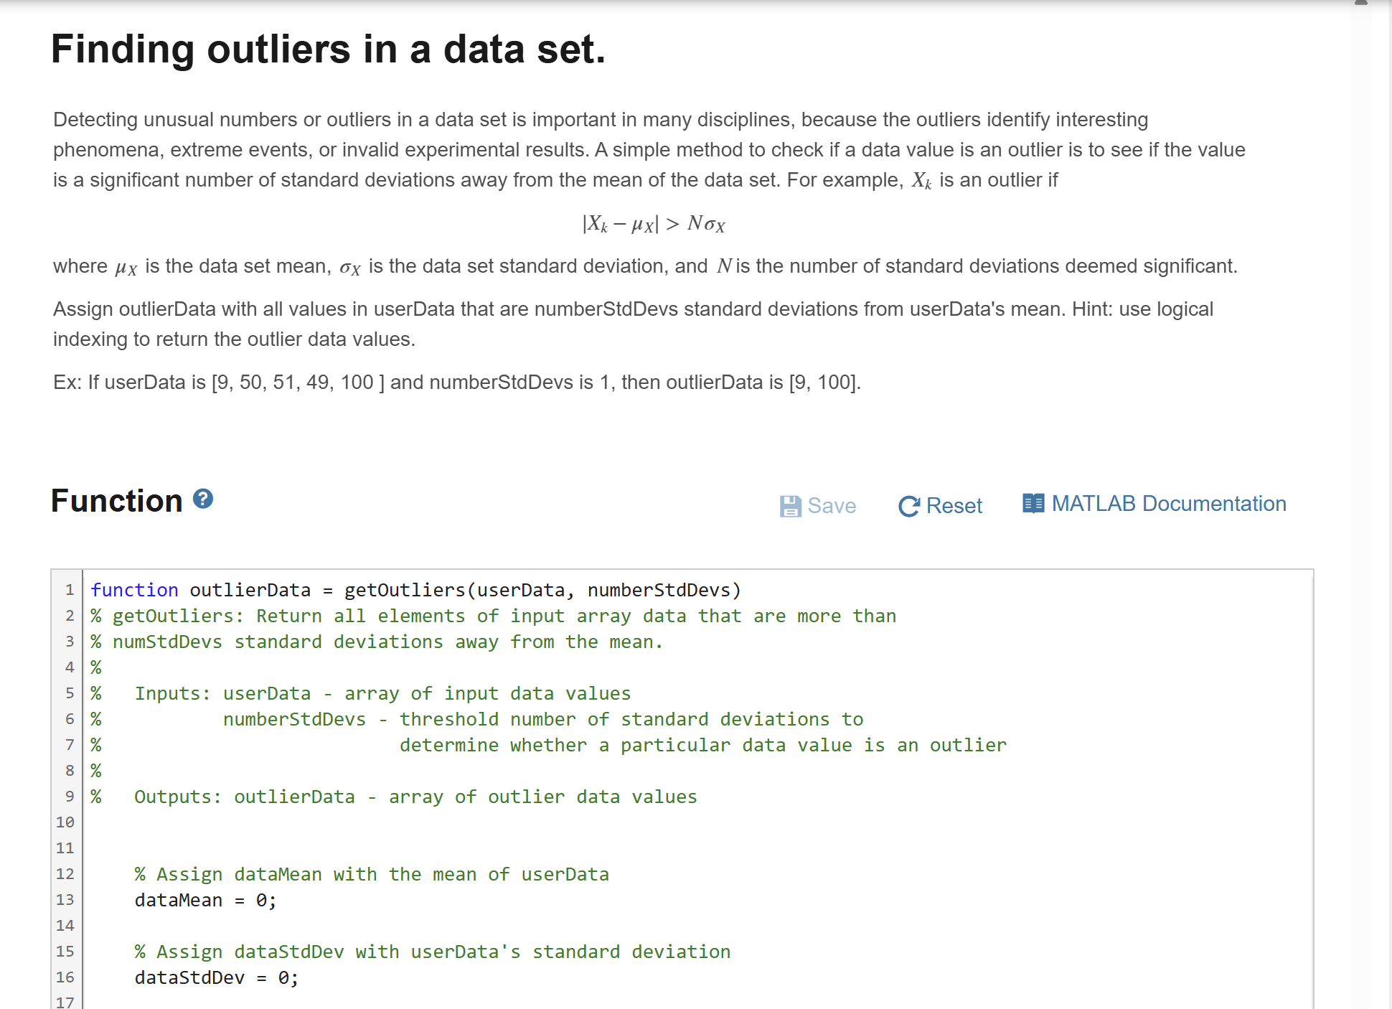The width and height of the screenshot is (1392, 1009).
Task: Click the Reset button label
Action: [955, 506]
